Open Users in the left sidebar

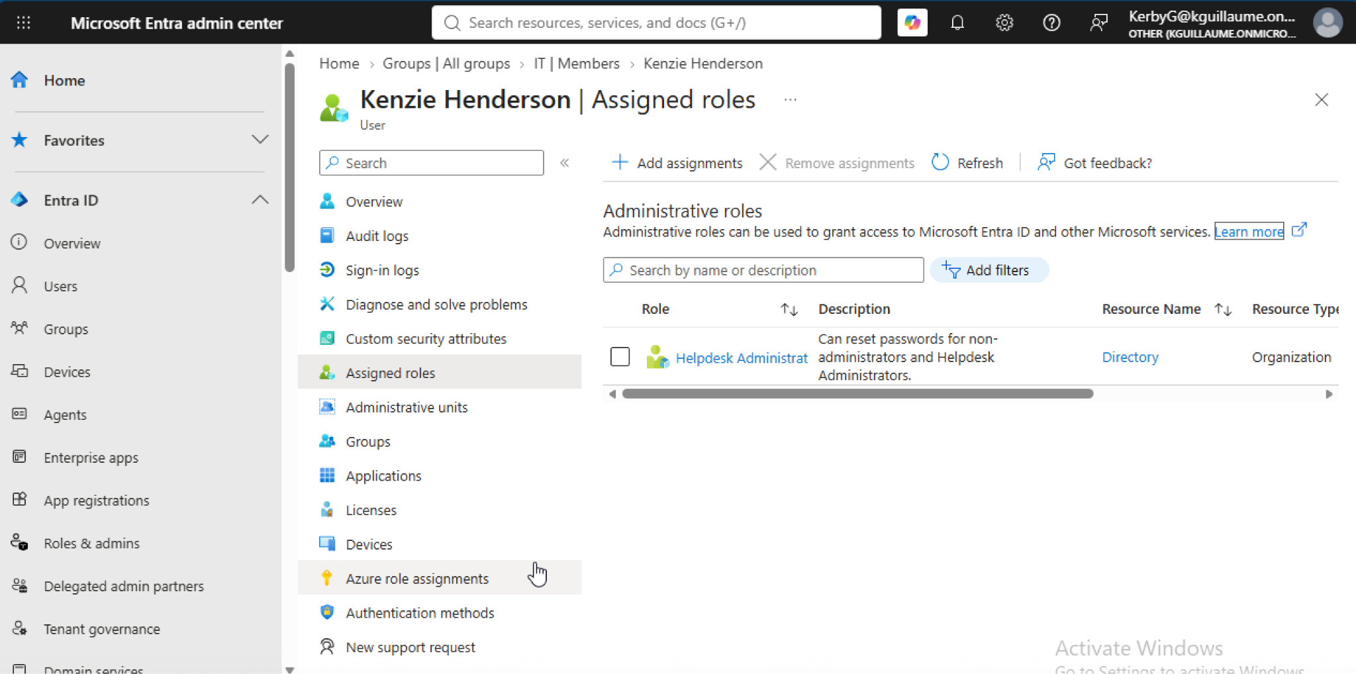pyautogui.click(x=60, y=286)
